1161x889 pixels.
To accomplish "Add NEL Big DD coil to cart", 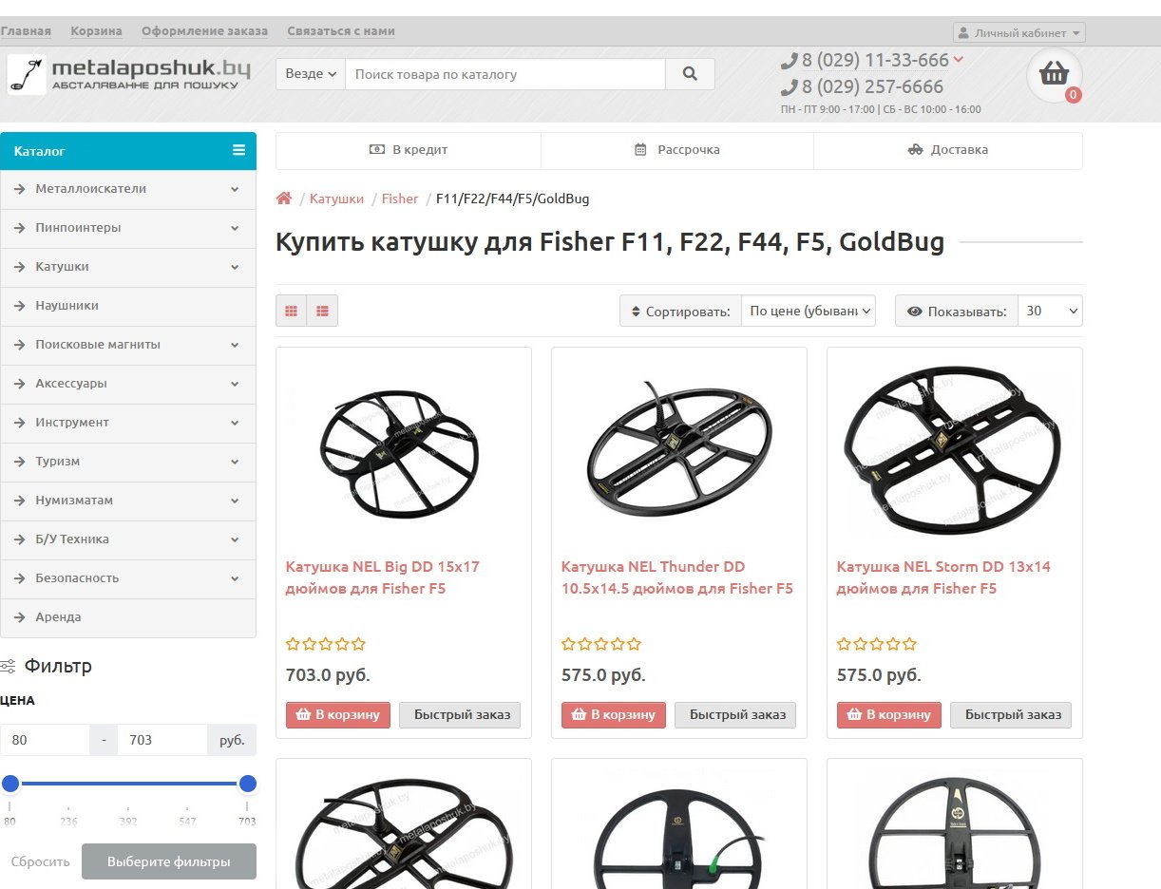I will click(x=338, y=715).
